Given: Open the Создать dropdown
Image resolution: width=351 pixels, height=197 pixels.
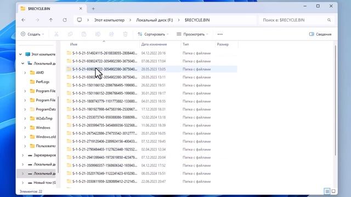Looking at the screenshot, I should (x=32, y=34).
